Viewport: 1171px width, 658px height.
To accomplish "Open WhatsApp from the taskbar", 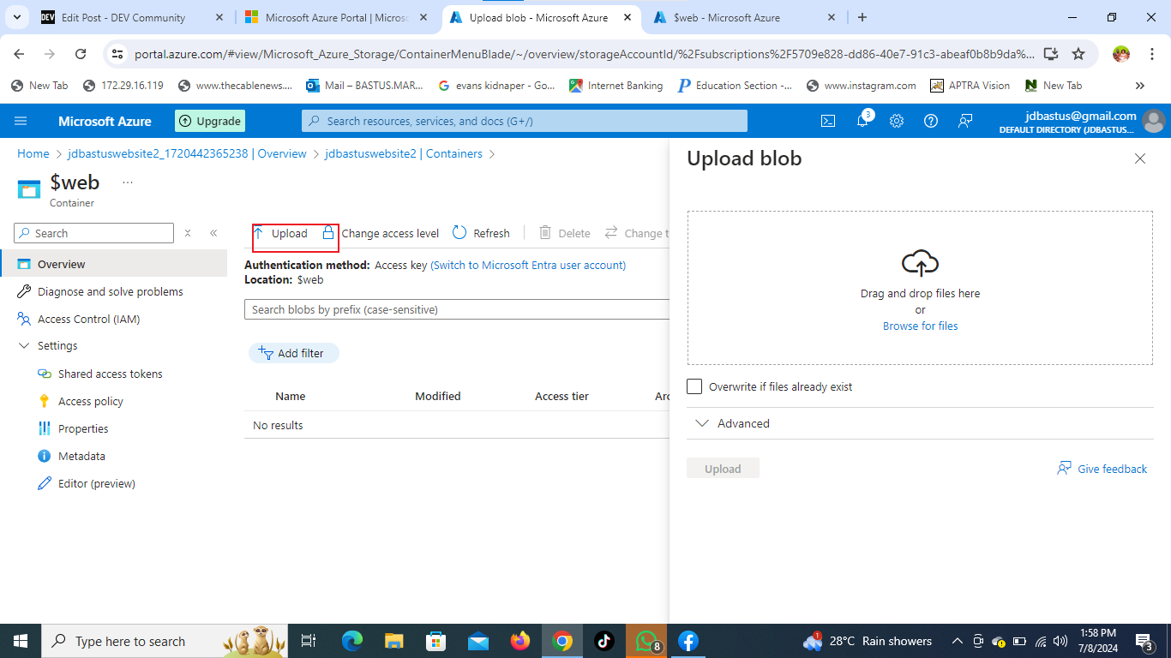I will tap(646, 641).
